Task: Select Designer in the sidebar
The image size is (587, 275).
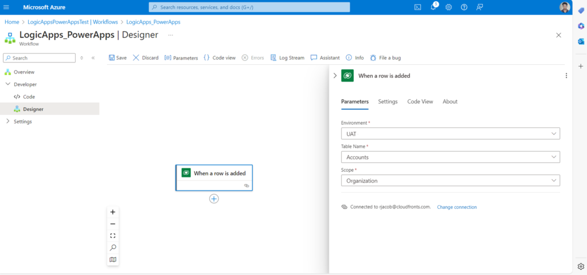Action: point(49,109)
